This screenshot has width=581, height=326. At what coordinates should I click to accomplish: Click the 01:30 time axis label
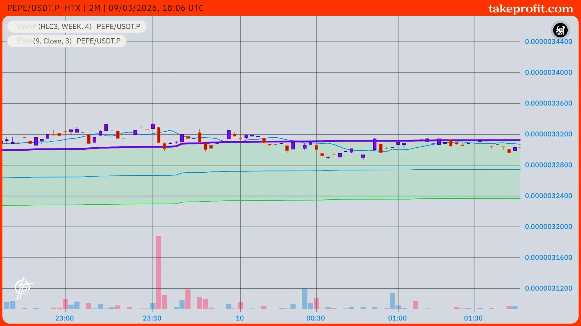pos(473,318)
